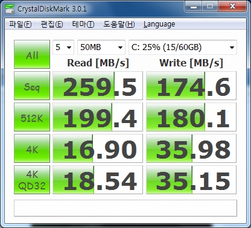
Task: Select the 4K QD32 write value 35.15
Action: click(191, 180)
